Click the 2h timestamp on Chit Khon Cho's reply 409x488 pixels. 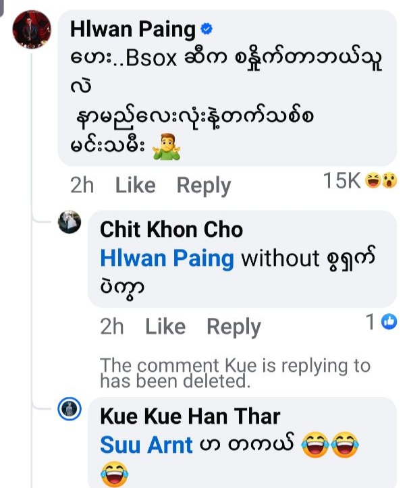tap(111, 327)
